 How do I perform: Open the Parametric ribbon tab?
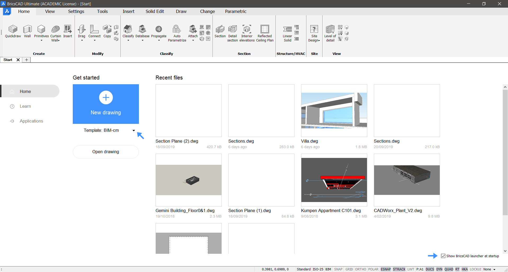(235, 11)
